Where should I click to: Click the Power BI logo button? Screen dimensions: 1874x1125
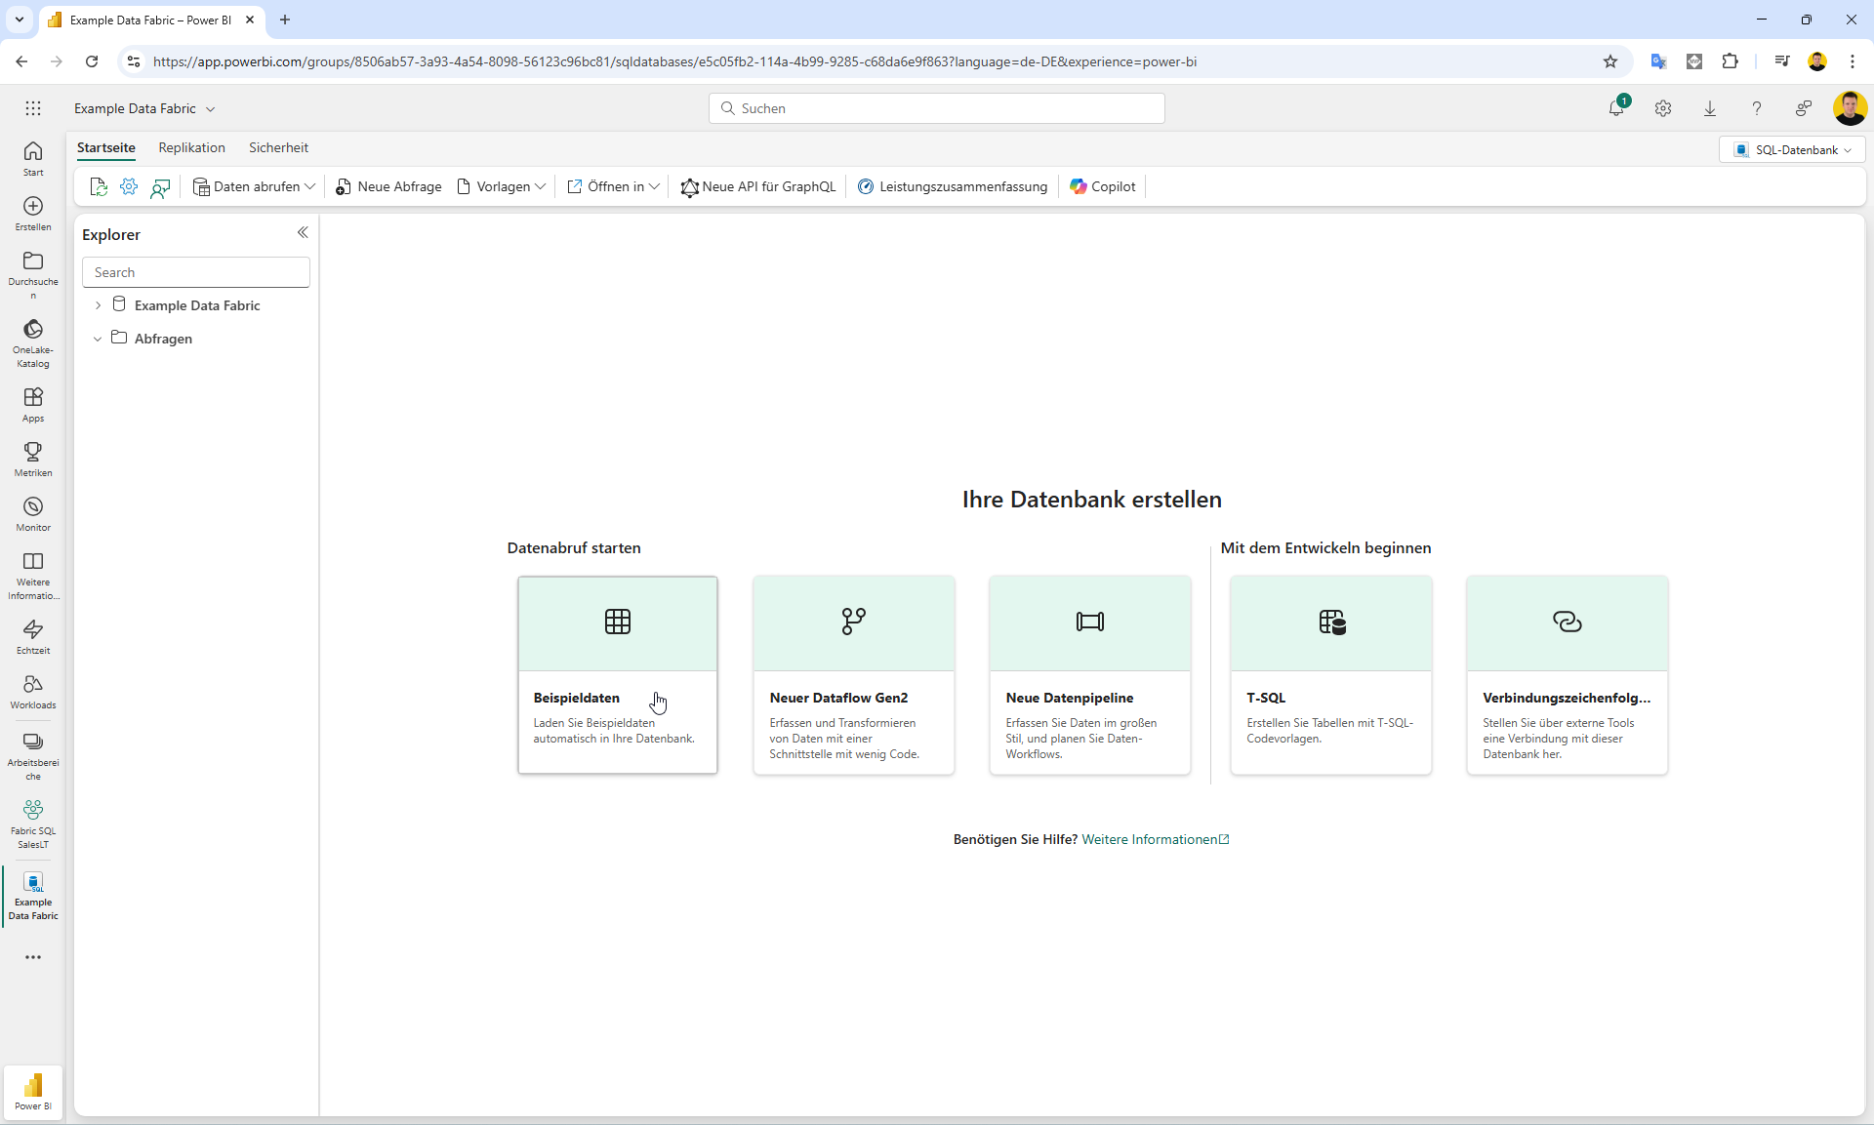point(33,1091)
